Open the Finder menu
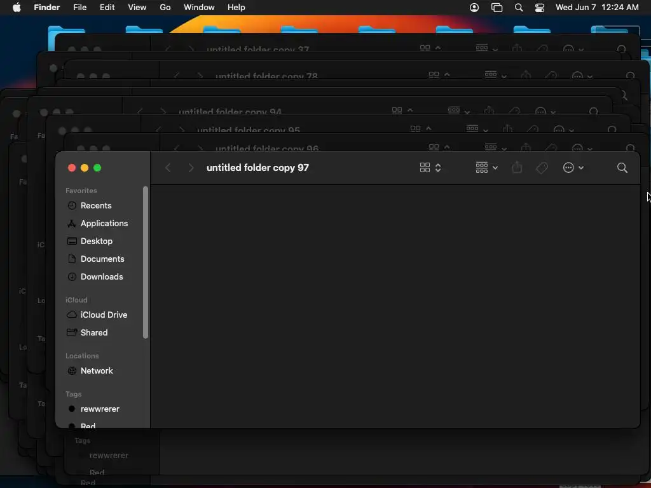The height and width of the screenshot is (488, 651). click(x=46, y=7)
